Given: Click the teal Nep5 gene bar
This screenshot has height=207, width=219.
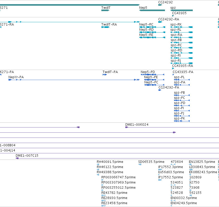Looking at the screenshot, I should point(152,10).
